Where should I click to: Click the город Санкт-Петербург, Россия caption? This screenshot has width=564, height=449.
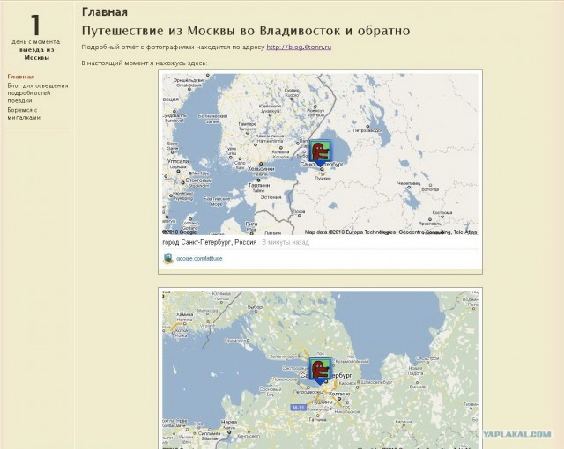coord(210,242)
